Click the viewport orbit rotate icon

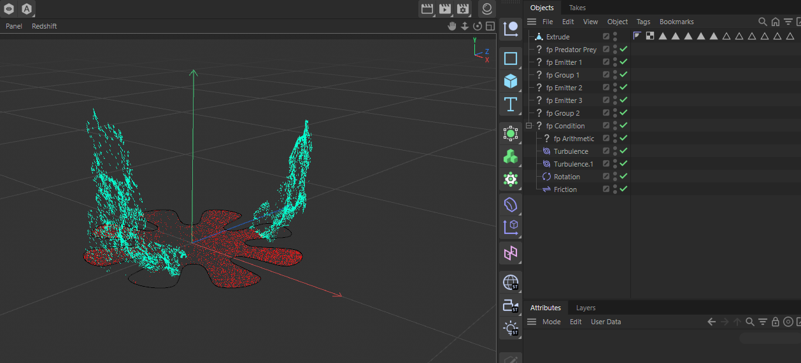pyautogui.click(x=478, y=26)
